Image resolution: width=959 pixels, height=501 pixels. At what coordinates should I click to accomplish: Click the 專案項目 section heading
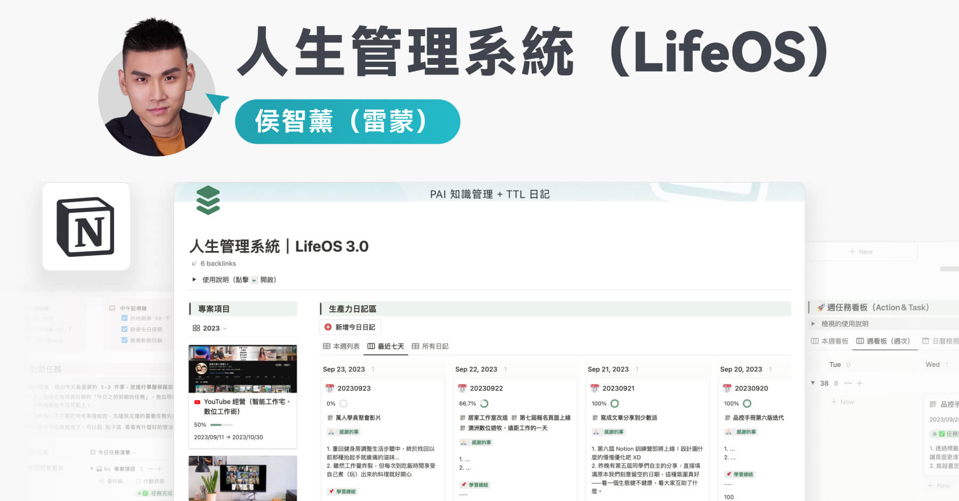point(214,309)
